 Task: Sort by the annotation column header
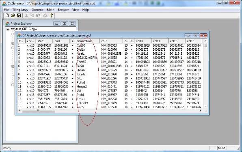[x=87, y=41]
